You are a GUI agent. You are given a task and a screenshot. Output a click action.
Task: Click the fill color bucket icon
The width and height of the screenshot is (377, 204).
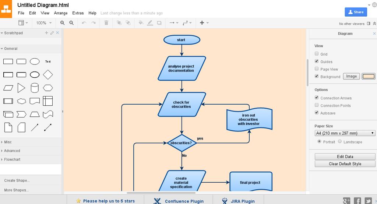(x=141, y=23)
